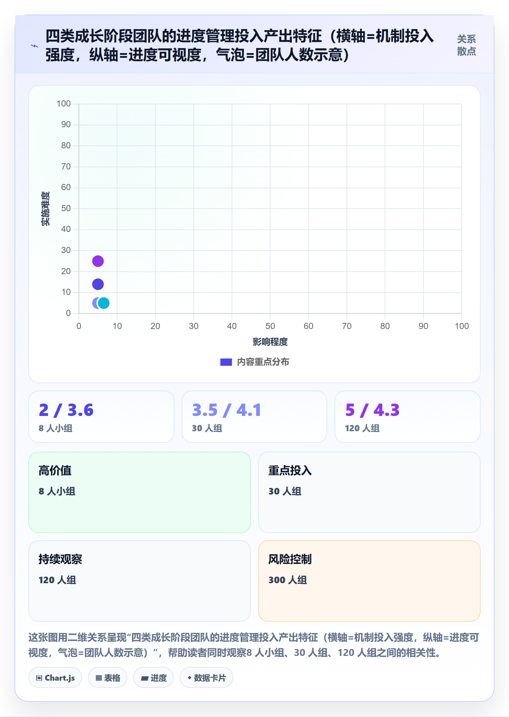The width and height of the screenshot is (509, 717).
Task: Click the 2 / 3.6 stat value
Action: (66, 410)
